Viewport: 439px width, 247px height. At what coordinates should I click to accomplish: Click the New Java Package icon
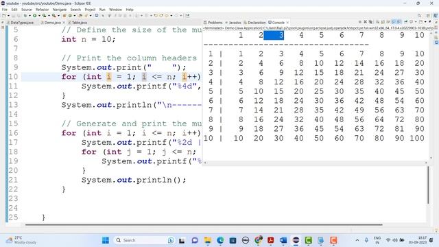pyautogui.click(x=64, y=15)
